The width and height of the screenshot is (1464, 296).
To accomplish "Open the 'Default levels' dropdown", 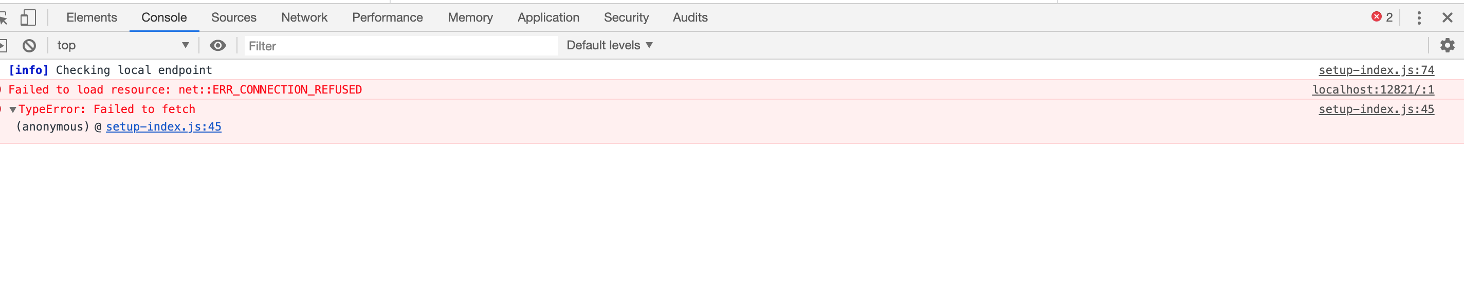I will tap(609, 45).
